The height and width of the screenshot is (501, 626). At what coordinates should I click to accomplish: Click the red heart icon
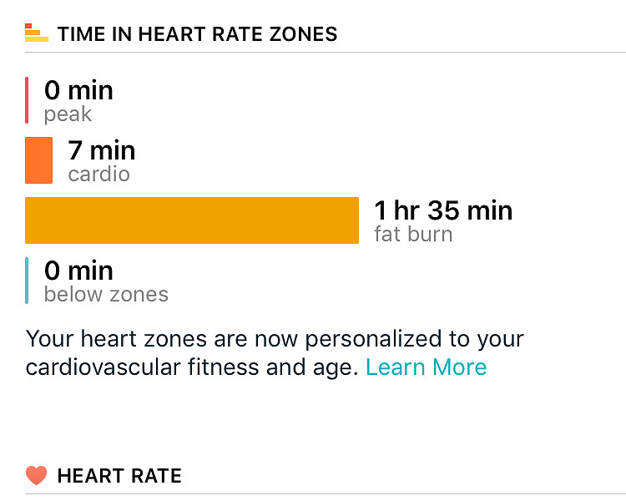tap(37, 475)
